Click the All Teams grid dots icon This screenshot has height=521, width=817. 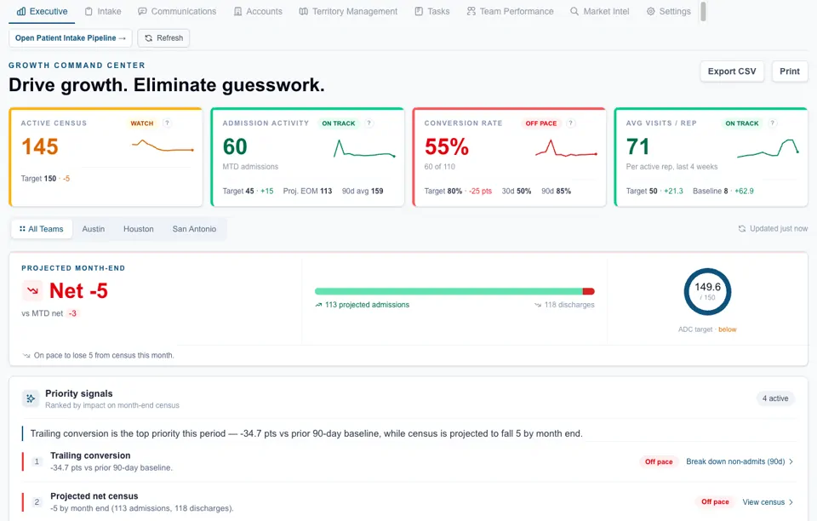point(22,229)
